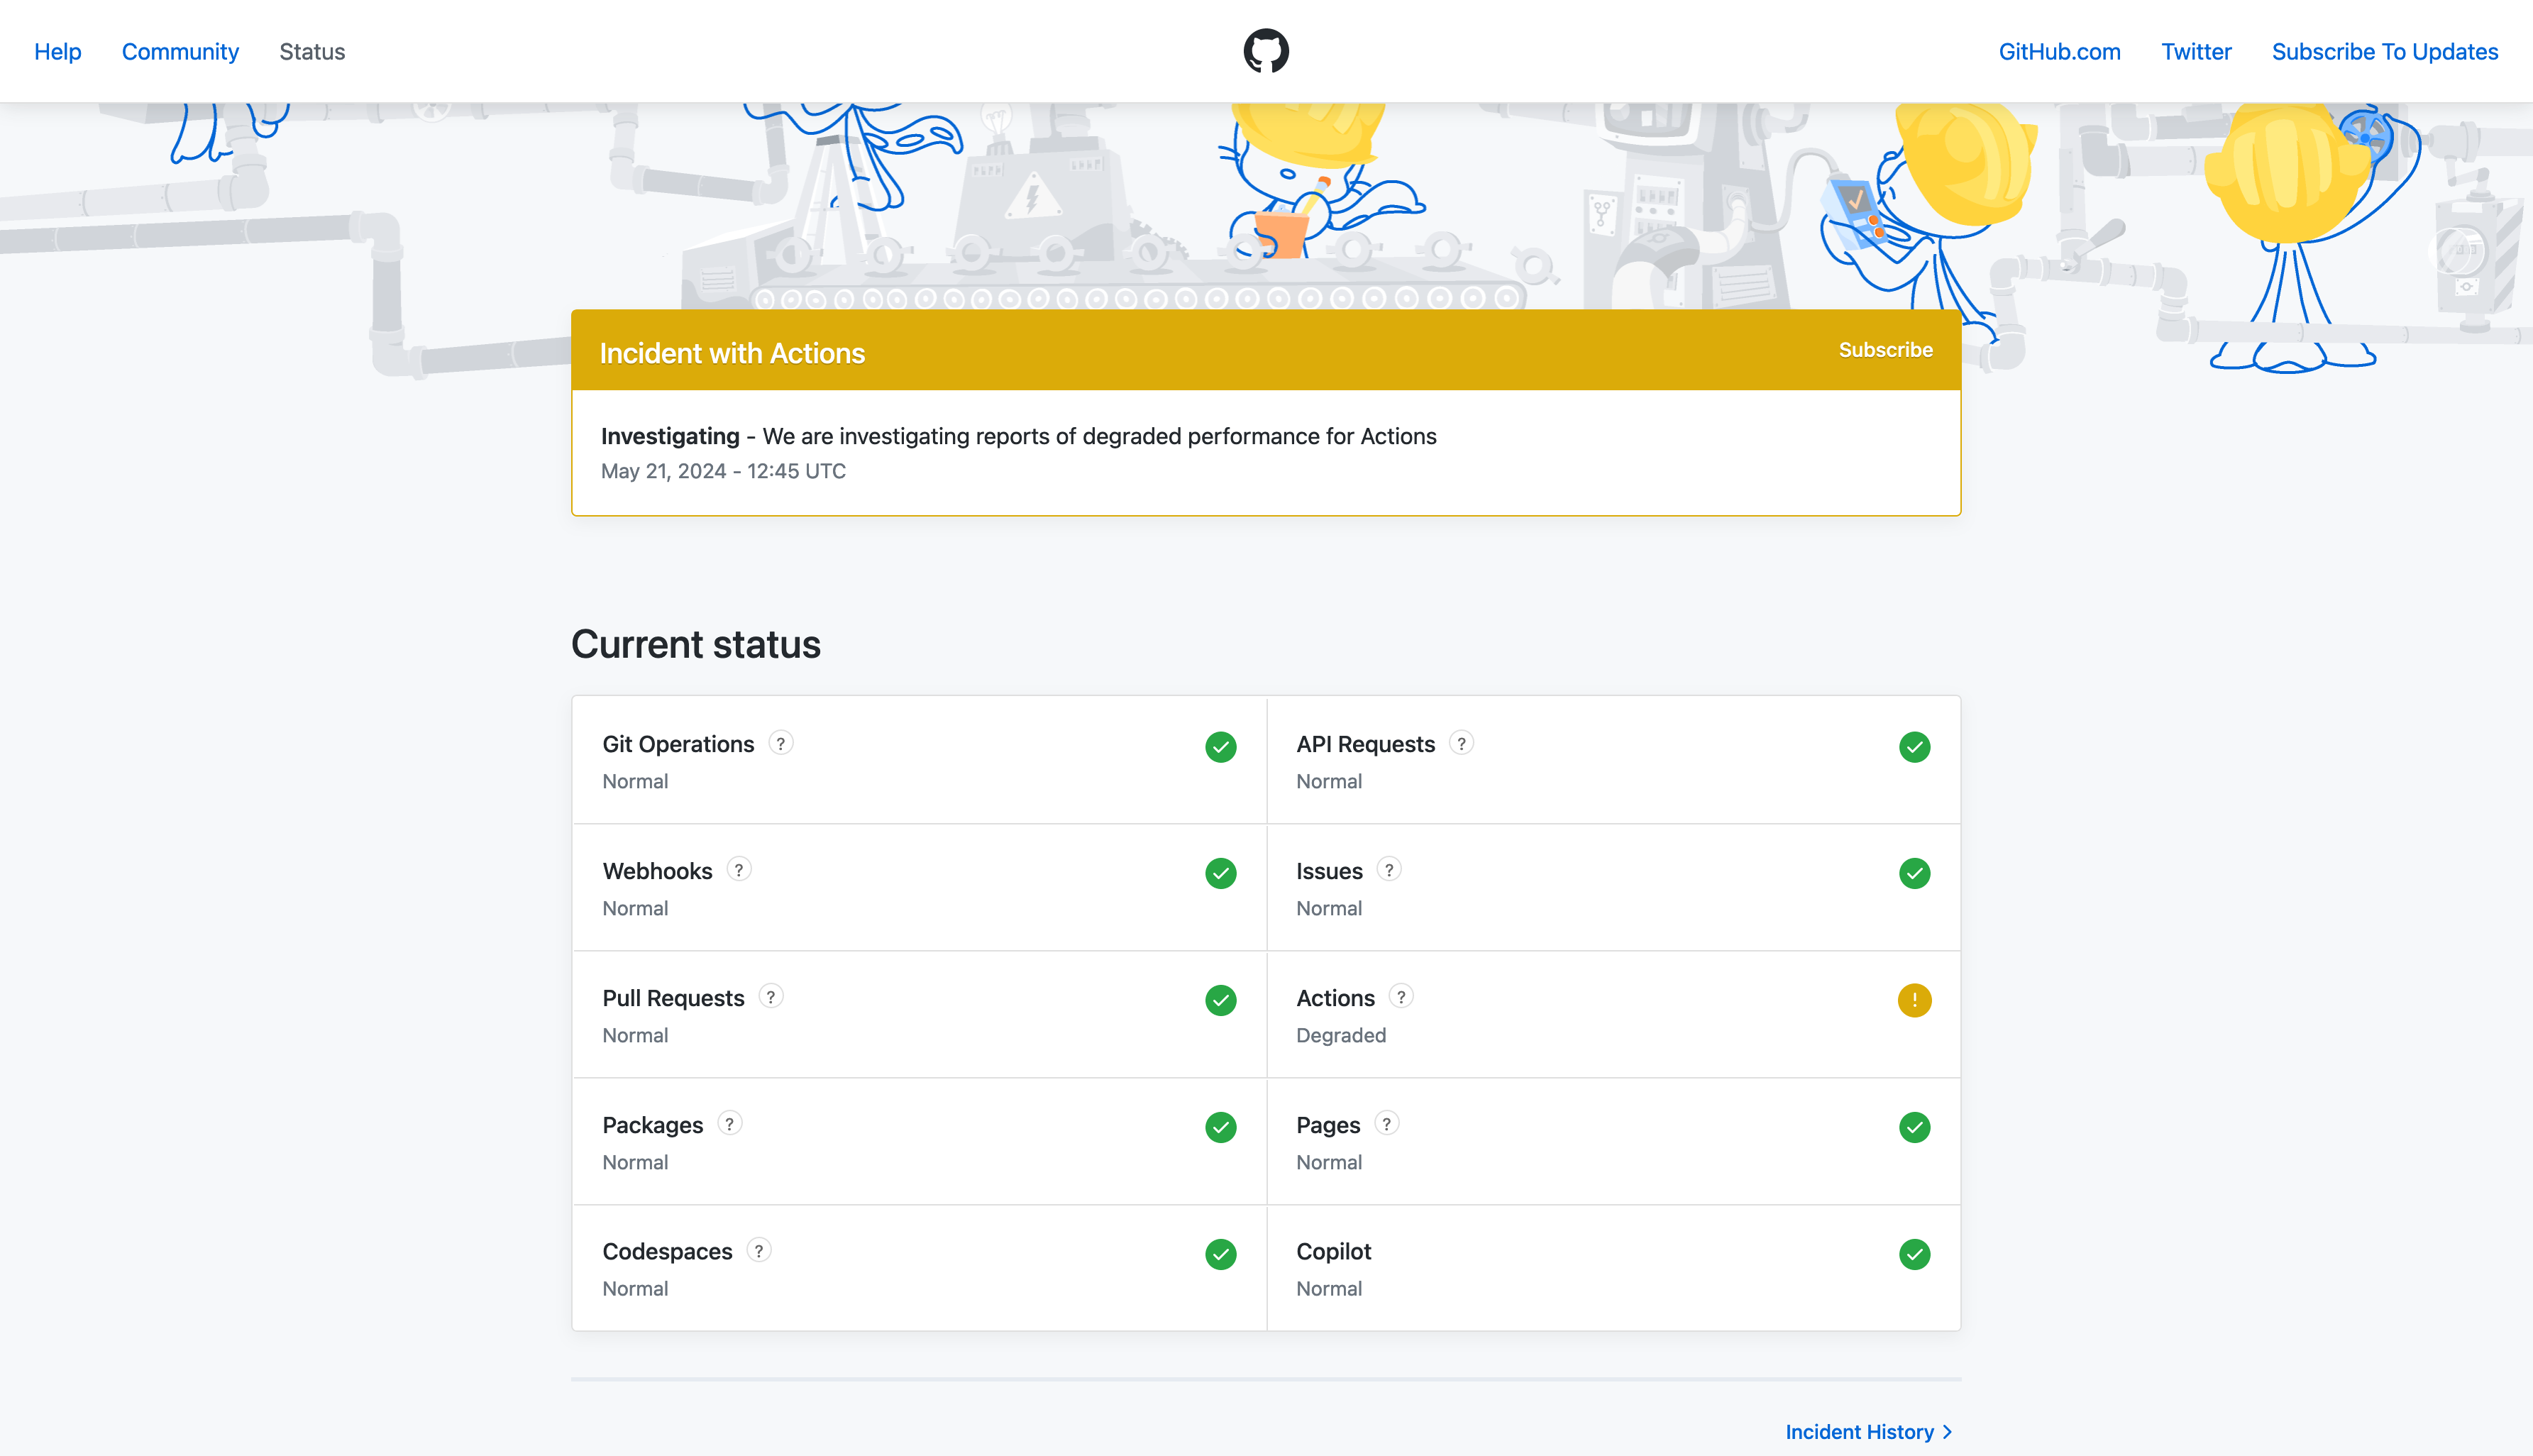Visit GitHub.com from the header

point(2059,52)
